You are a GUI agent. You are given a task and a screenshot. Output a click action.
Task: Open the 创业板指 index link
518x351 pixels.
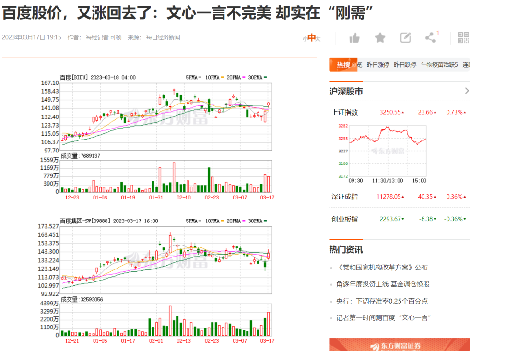(344, 219)
